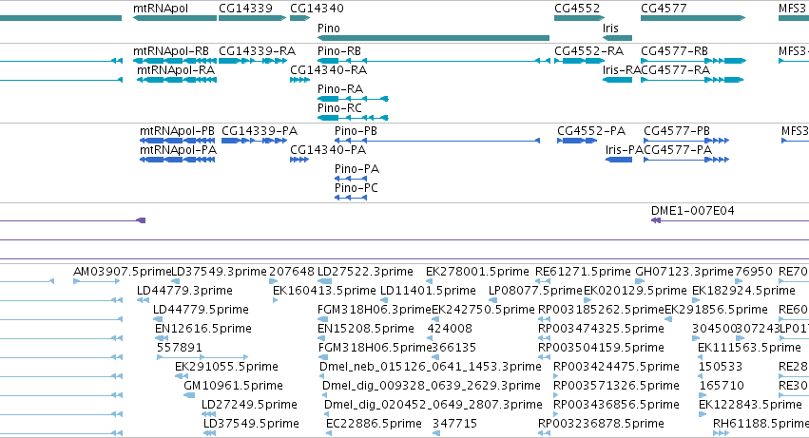Click the Pino-RB transcript label
The image size is (809, 438).
pos(339,51)
